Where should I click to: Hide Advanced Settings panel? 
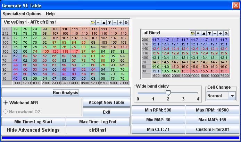click(x=33, y=130)
